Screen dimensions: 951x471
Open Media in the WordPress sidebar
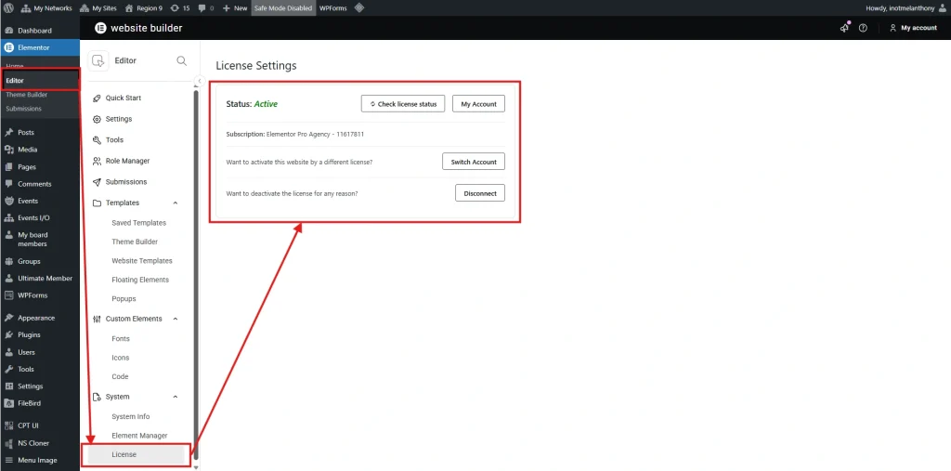click(x=39, y=150)
